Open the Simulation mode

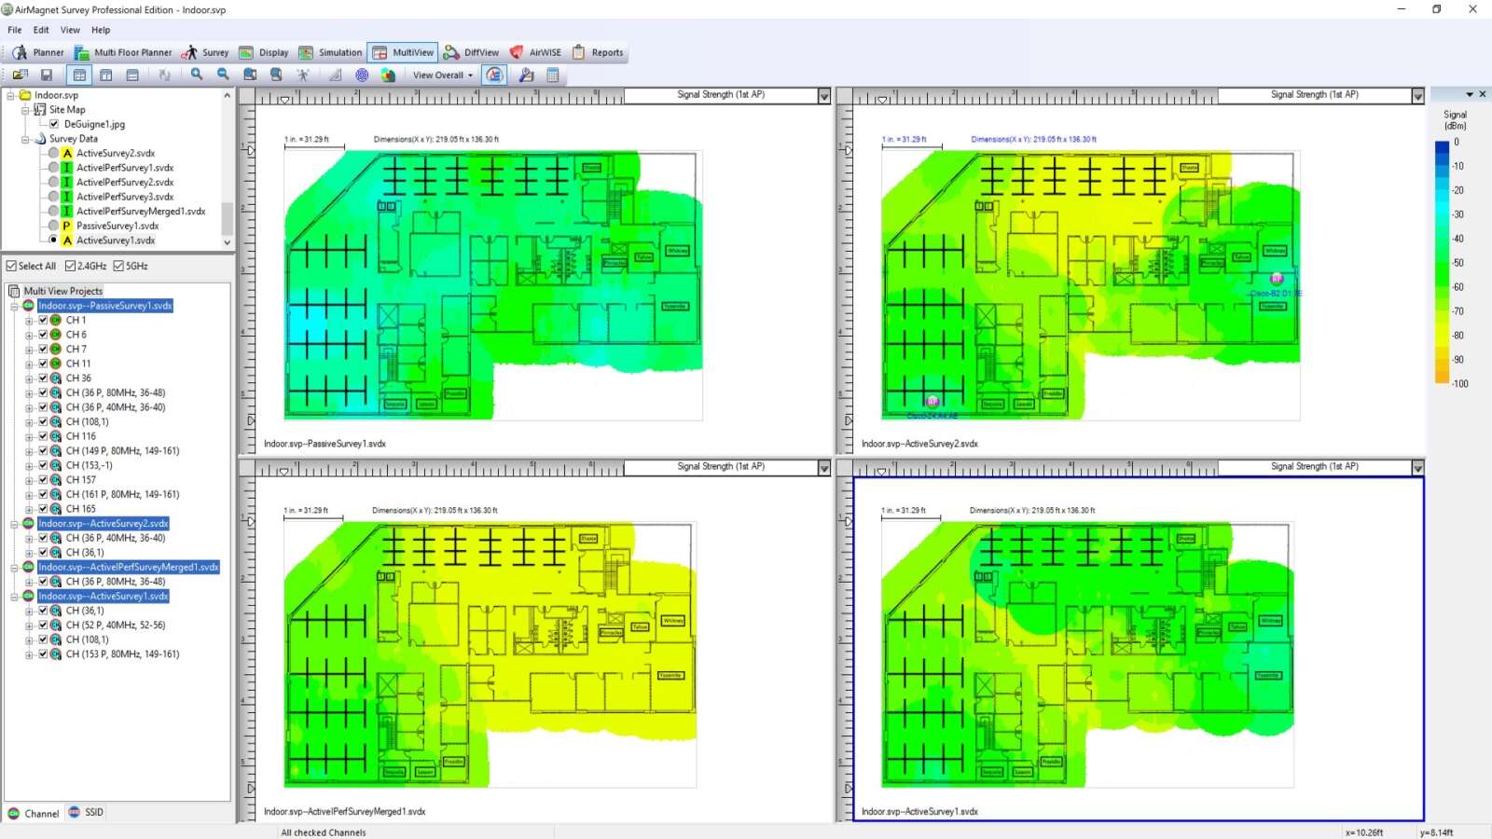330,52
